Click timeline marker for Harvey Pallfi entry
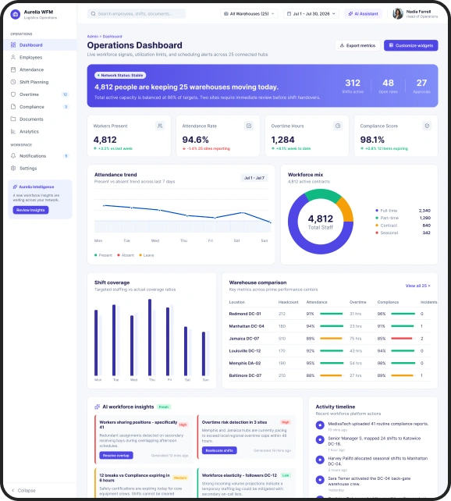 tap(320, 460)
